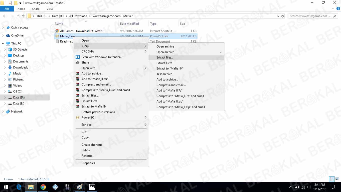
Task: Click the Network icon in sidebar
Action: coord(8,111)
